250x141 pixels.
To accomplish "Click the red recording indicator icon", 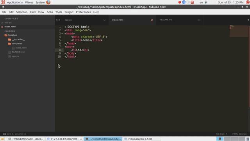I will (180, 2).
